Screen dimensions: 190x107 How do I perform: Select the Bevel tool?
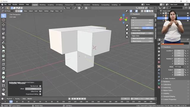pyautogui.click(x=4, y=60)
